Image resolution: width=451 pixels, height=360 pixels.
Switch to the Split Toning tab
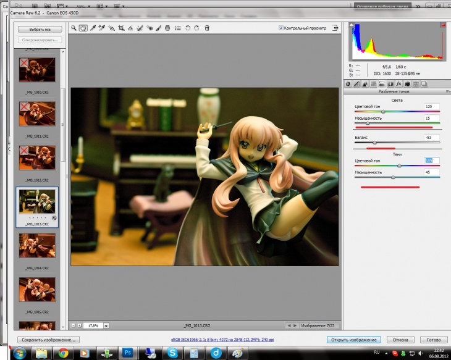pyautogui.click(x=382, y=84)
